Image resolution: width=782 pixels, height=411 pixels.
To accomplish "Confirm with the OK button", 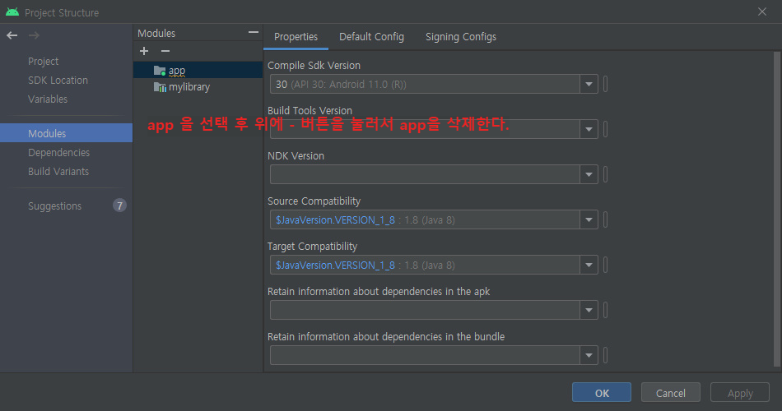I will [x=602, y=393].
